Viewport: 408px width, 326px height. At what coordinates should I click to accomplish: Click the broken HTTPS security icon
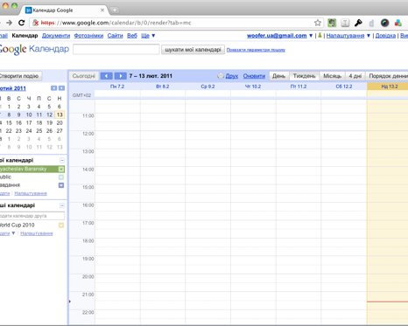click(36, 23)
